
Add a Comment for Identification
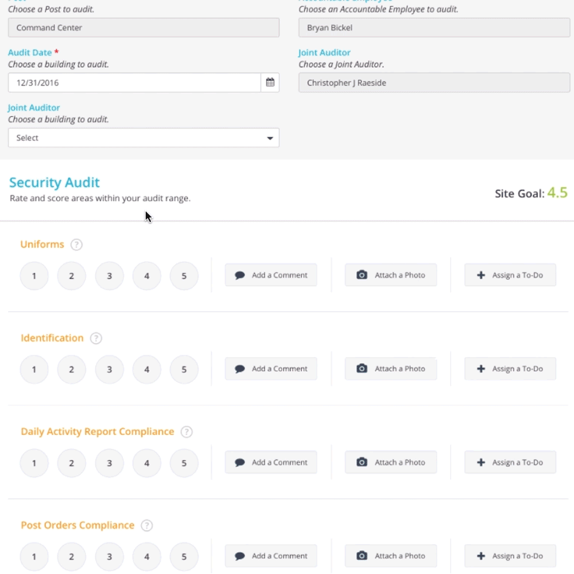point(271,369)
